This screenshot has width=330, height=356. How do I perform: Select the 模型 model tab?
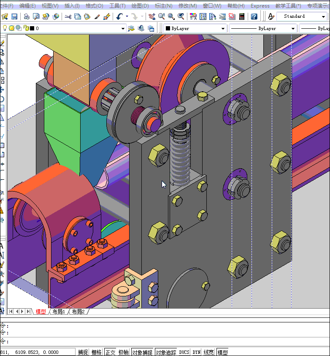click(41, 312)
